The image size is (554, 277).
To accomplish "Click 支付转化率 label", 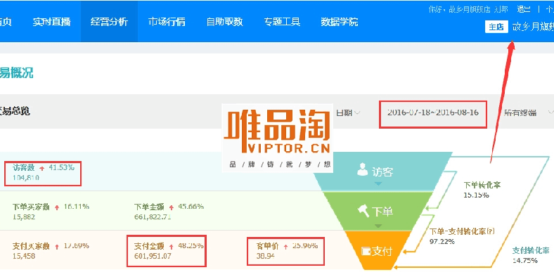I will coord(531,251).
